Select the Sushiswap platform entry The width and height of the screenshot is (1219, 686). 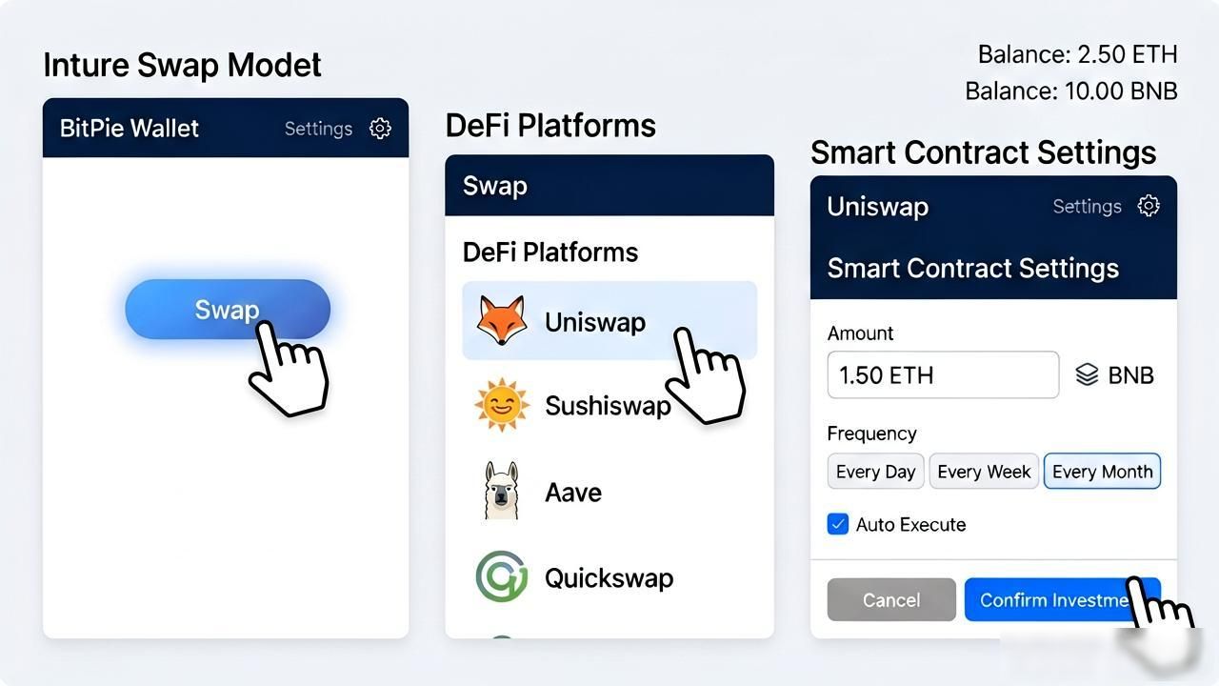pyautogui.click(x=609, y=406)
